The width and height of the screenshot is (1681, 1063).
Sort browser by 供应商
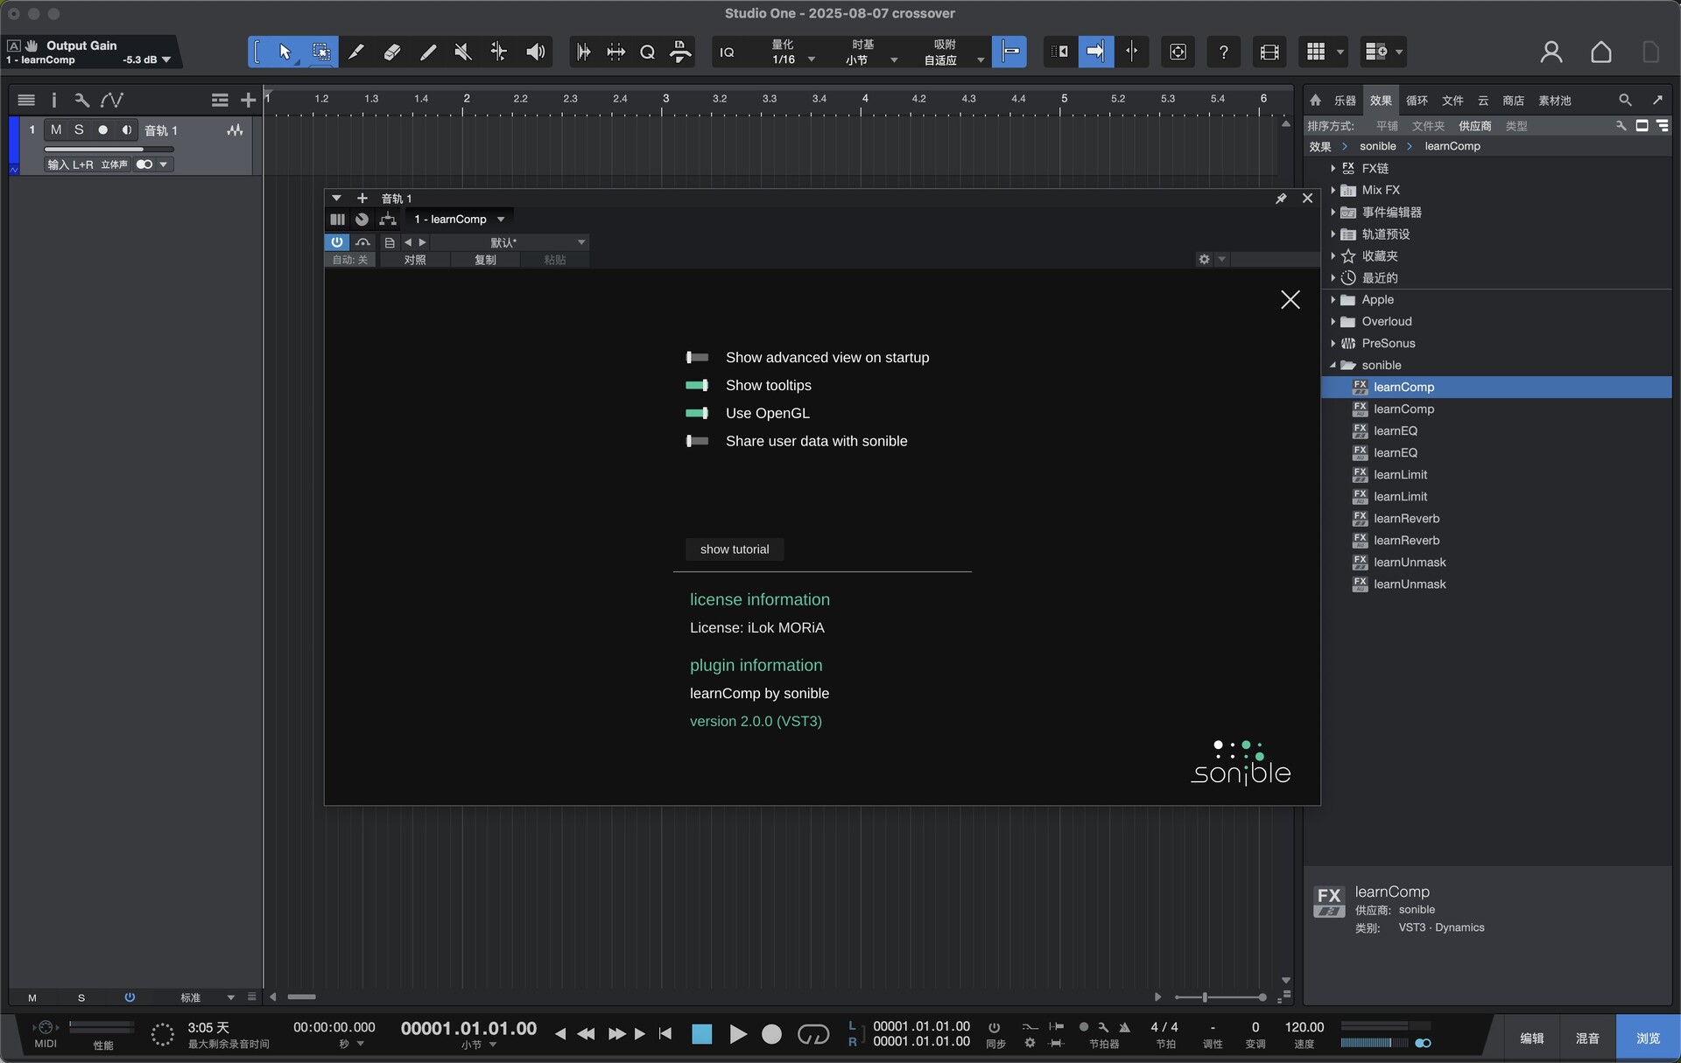tap(1474, 126)
